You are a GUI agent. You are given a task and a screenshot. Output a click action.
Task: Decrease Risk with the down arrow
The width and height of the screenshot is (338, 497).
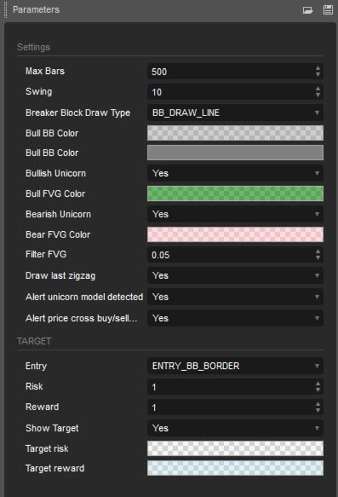[x=318, y=390]
